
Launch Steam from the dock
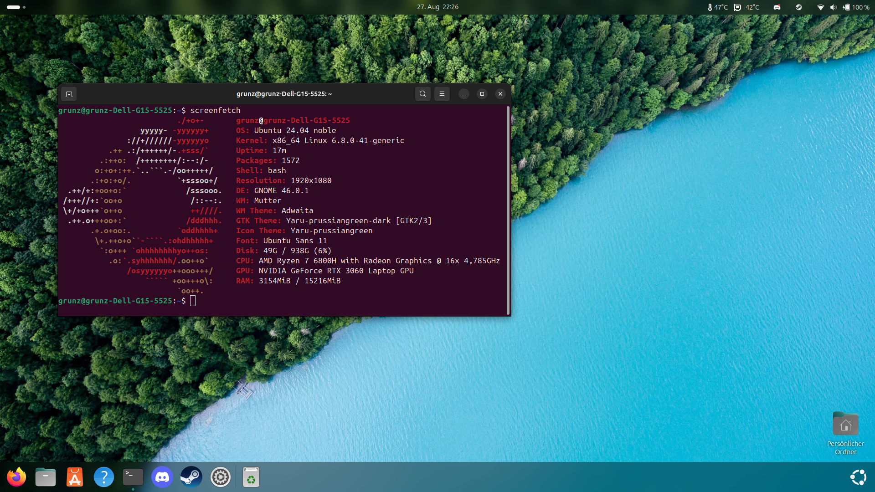click(x=191, y=477)
